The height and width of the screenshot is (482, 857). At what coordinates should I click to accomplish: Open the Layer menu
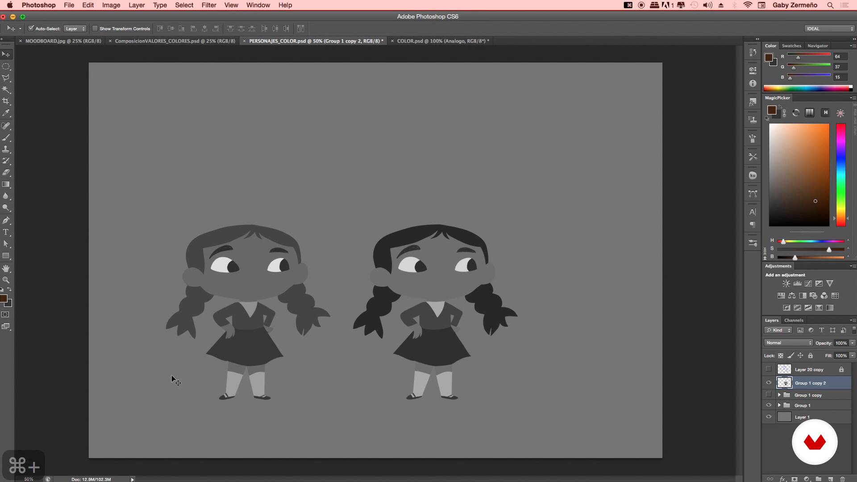coord(137,5)
